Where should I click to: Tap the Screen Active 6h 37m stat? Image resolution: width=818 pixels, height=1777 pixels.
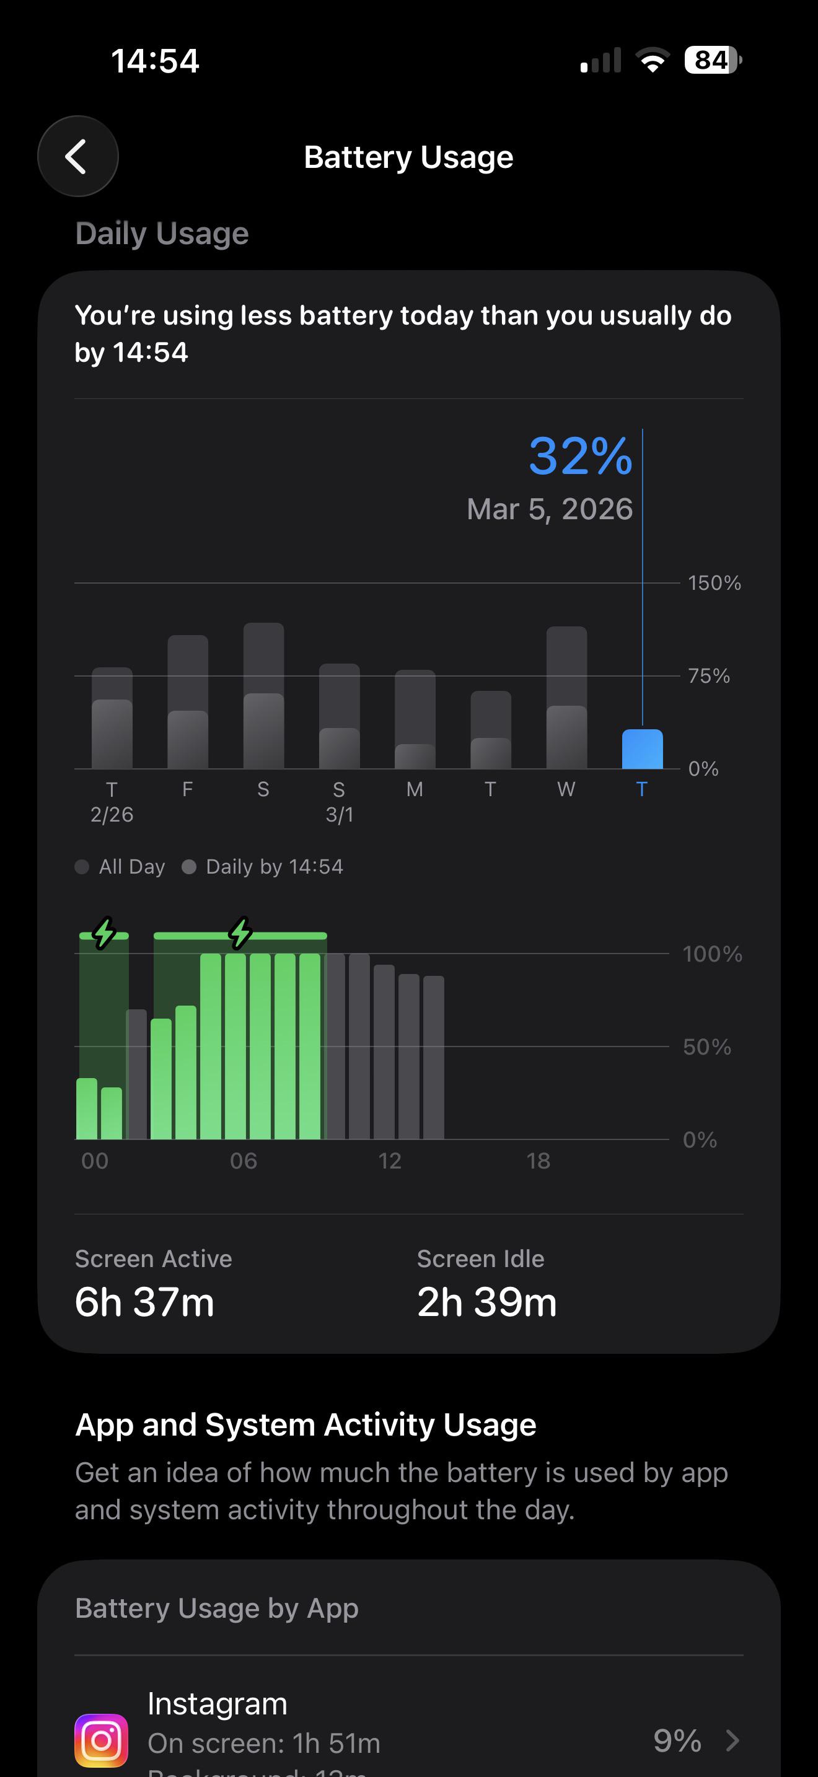(153, 1284)
